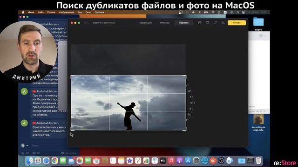
Task: Rotate the photo using rotate icon
Action: [x=215, y=23]
